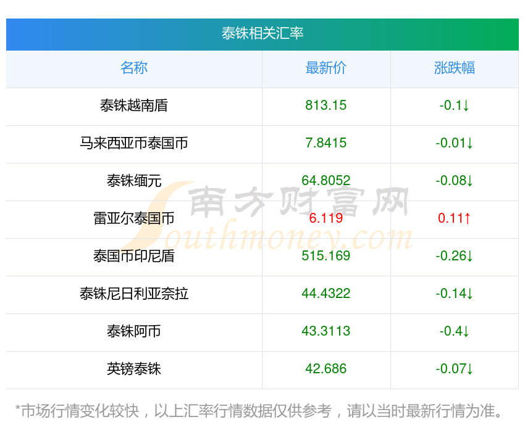Click the 泰铢相关汇率 table title
The width and height of the screenshot is (525, 430).
(x=262, y=33)
